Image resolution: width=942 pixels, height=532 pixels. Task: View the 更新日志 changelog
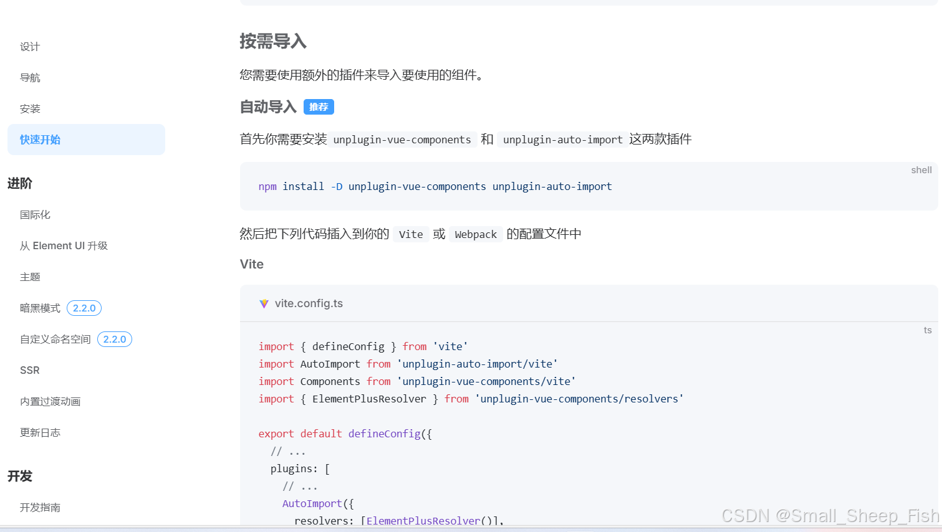point(40,432)
